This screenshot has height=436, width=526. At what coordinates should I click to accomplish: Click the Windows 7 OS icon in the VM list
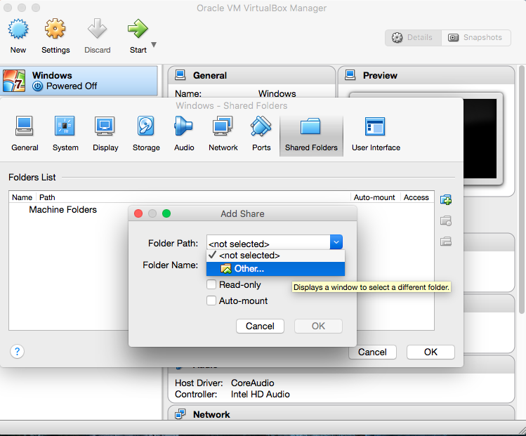[x=14, y=81]
